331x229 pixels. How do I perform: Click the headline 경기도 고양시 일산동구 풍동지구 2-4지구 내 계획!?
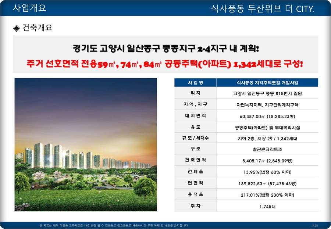pos(166,48)
